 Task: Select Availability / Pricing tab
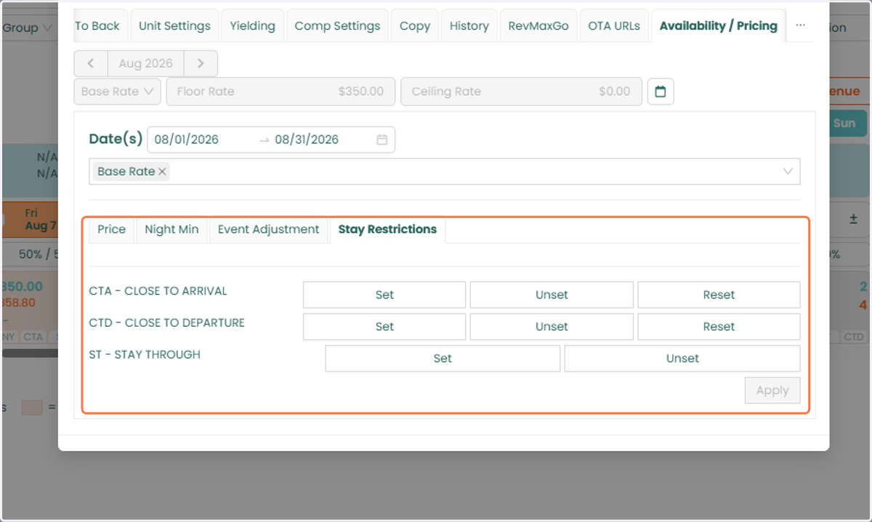coord(719,25)
